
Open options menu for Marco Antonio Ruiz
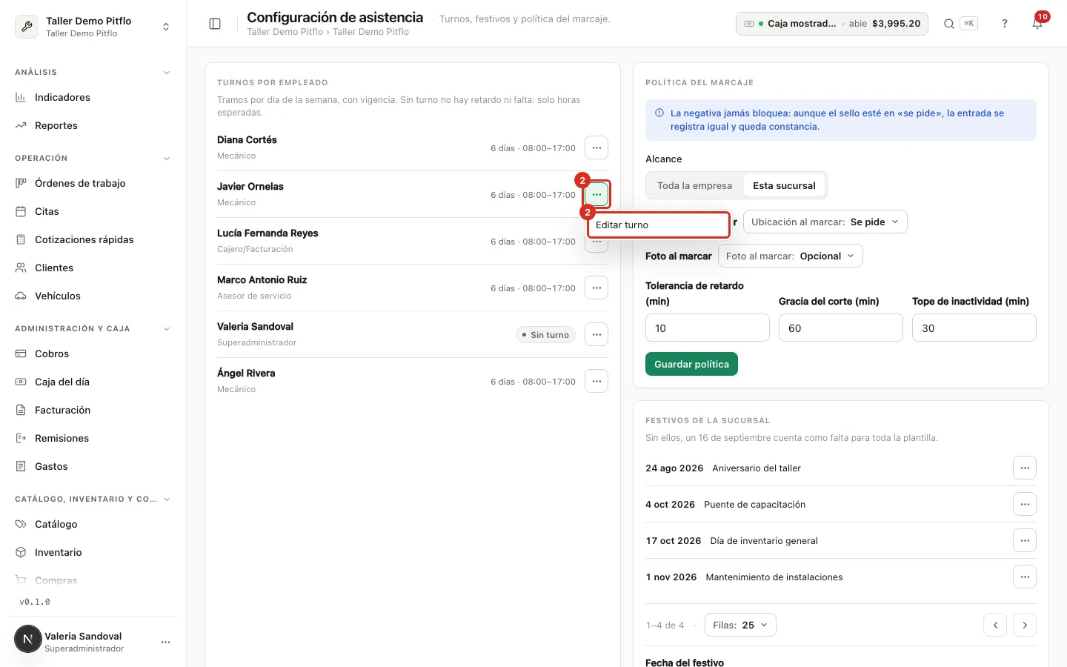click(x=596, y=288)
